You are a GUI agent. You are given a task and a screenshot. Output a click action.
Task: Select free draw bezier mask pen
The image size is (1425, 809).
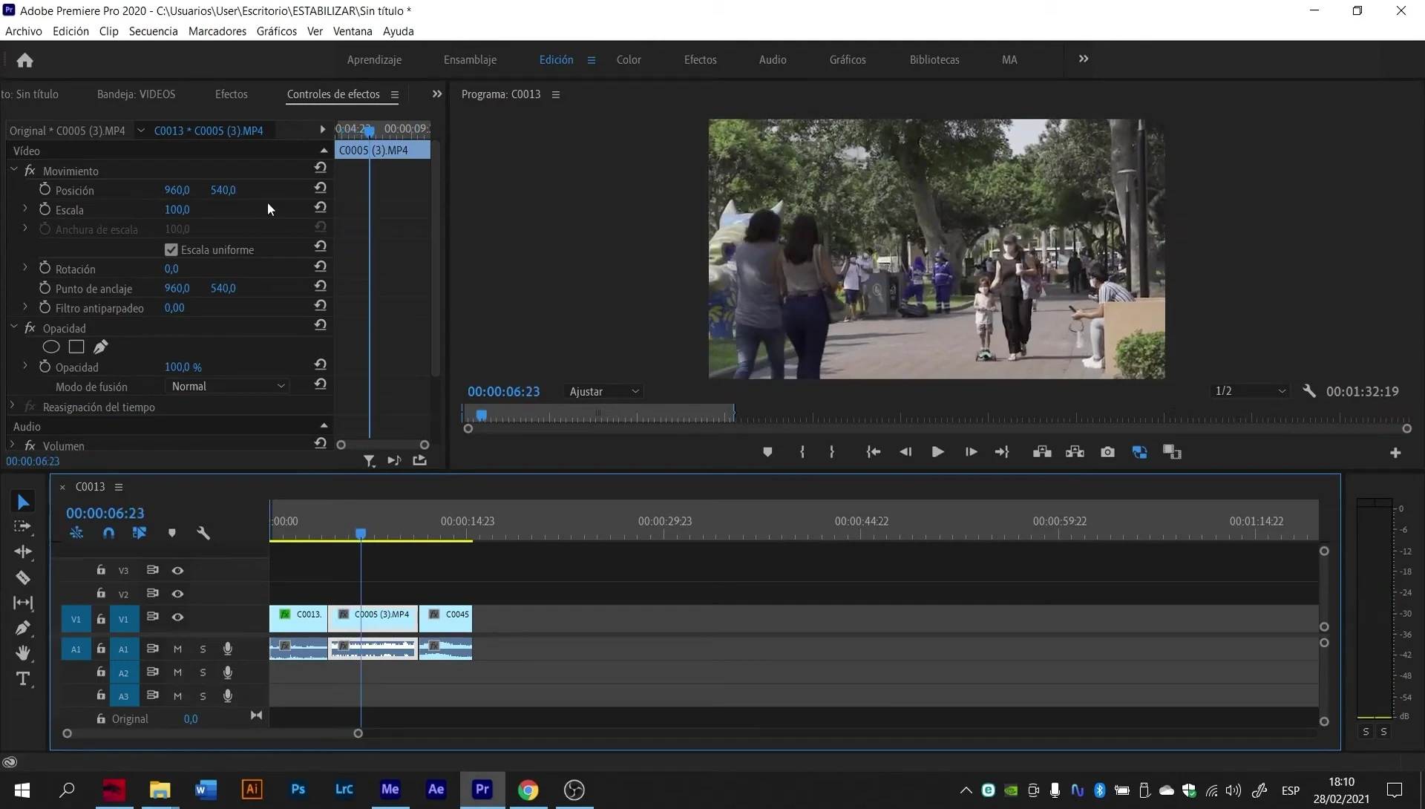click(x=101, y=347)
